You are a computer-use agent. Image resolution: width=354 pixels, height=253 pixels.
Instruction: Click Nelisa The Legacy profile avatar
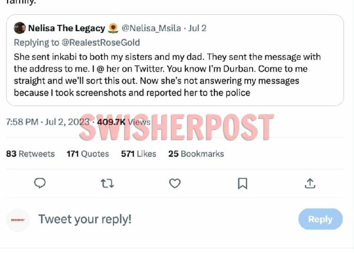tap(20, 28)
